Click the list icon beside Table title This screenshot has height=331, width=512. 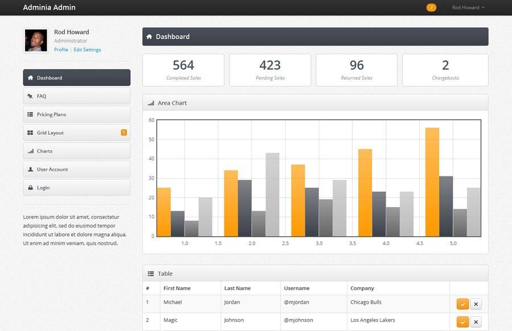(151, 274)
